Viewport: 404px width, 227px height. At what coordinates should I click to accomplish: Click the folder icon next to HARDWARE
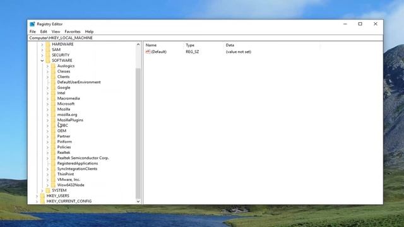[48, 44]
